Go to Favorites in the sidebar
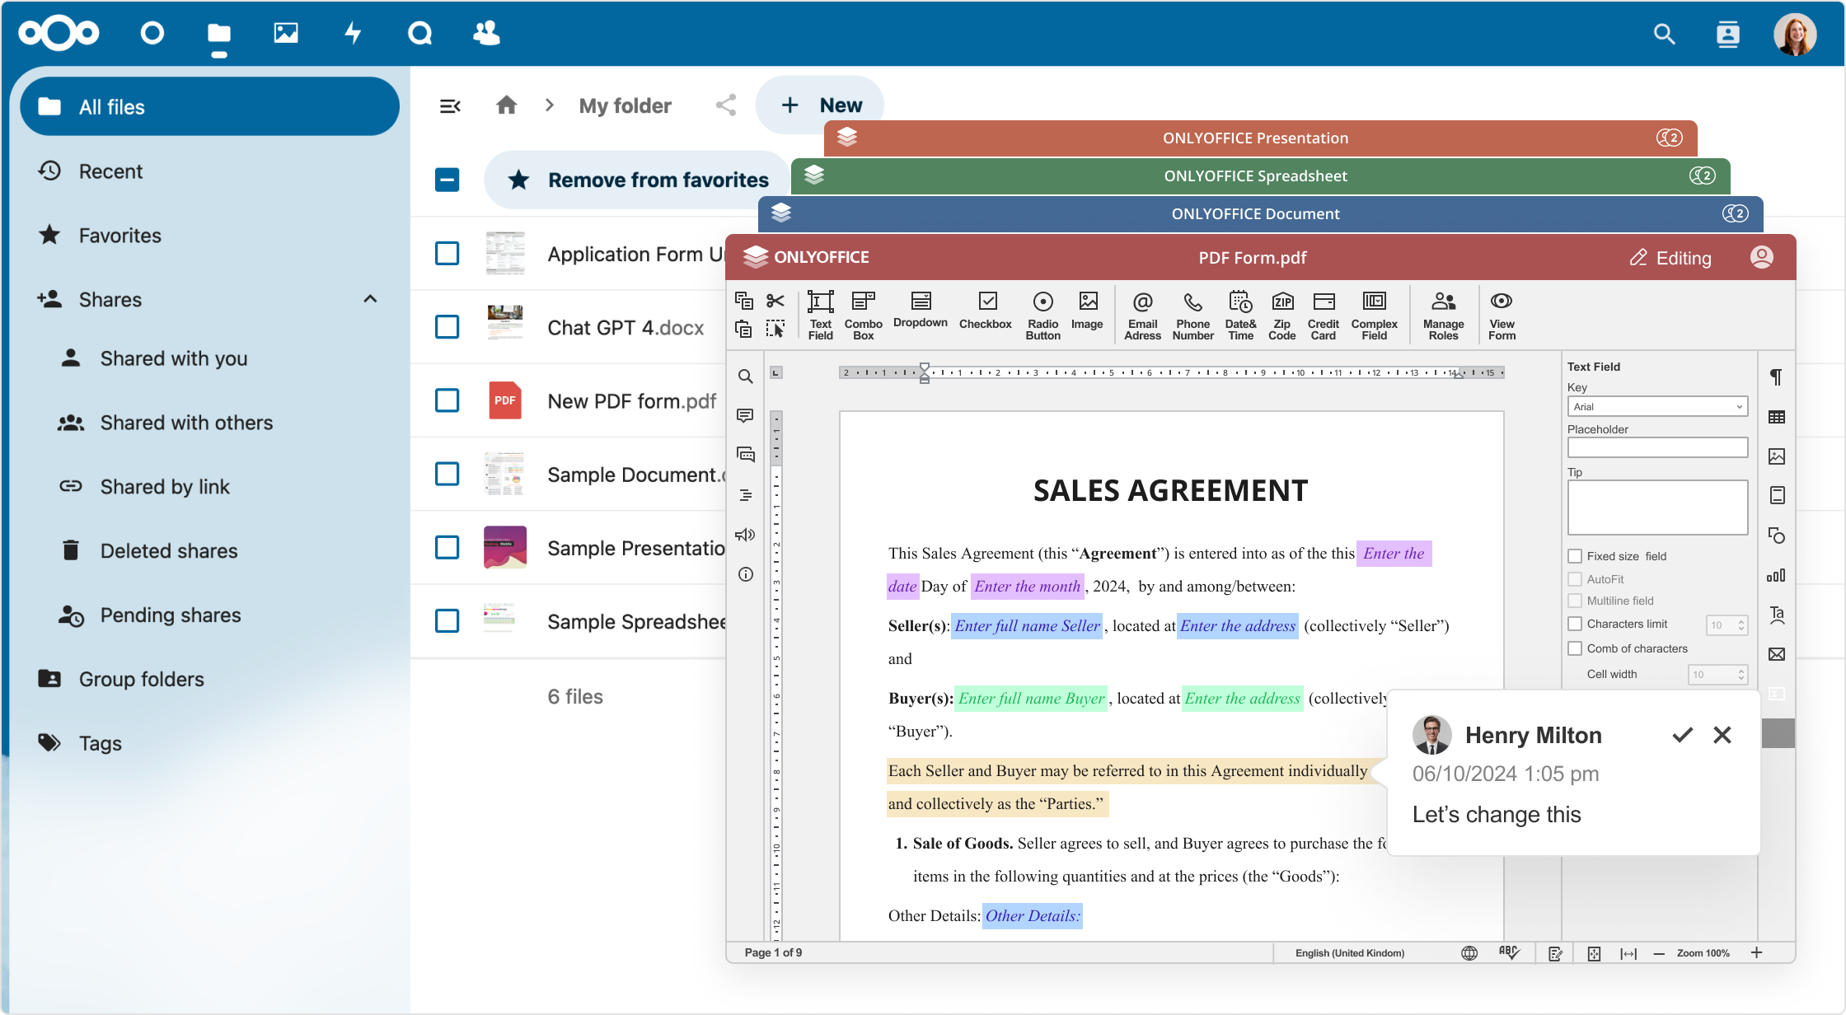Image resolution: width=1846 pixels, height=1015 pixels. 119,236
